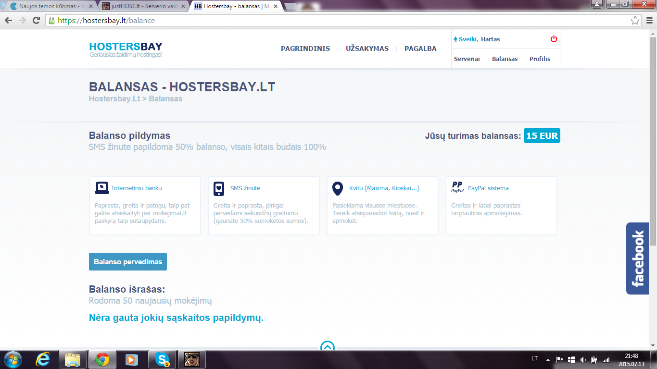657x369 pixels.
Task: Click the SMS žinute phone icon
Action: pyautogui.click(x=219, y=189)
